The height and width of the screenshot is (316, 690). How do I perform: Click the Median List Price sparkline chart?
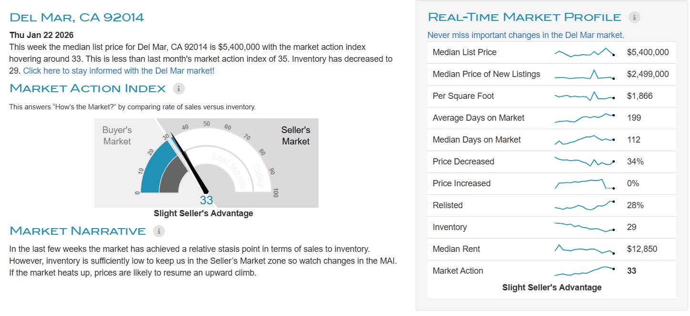click(x=584, y=52)
